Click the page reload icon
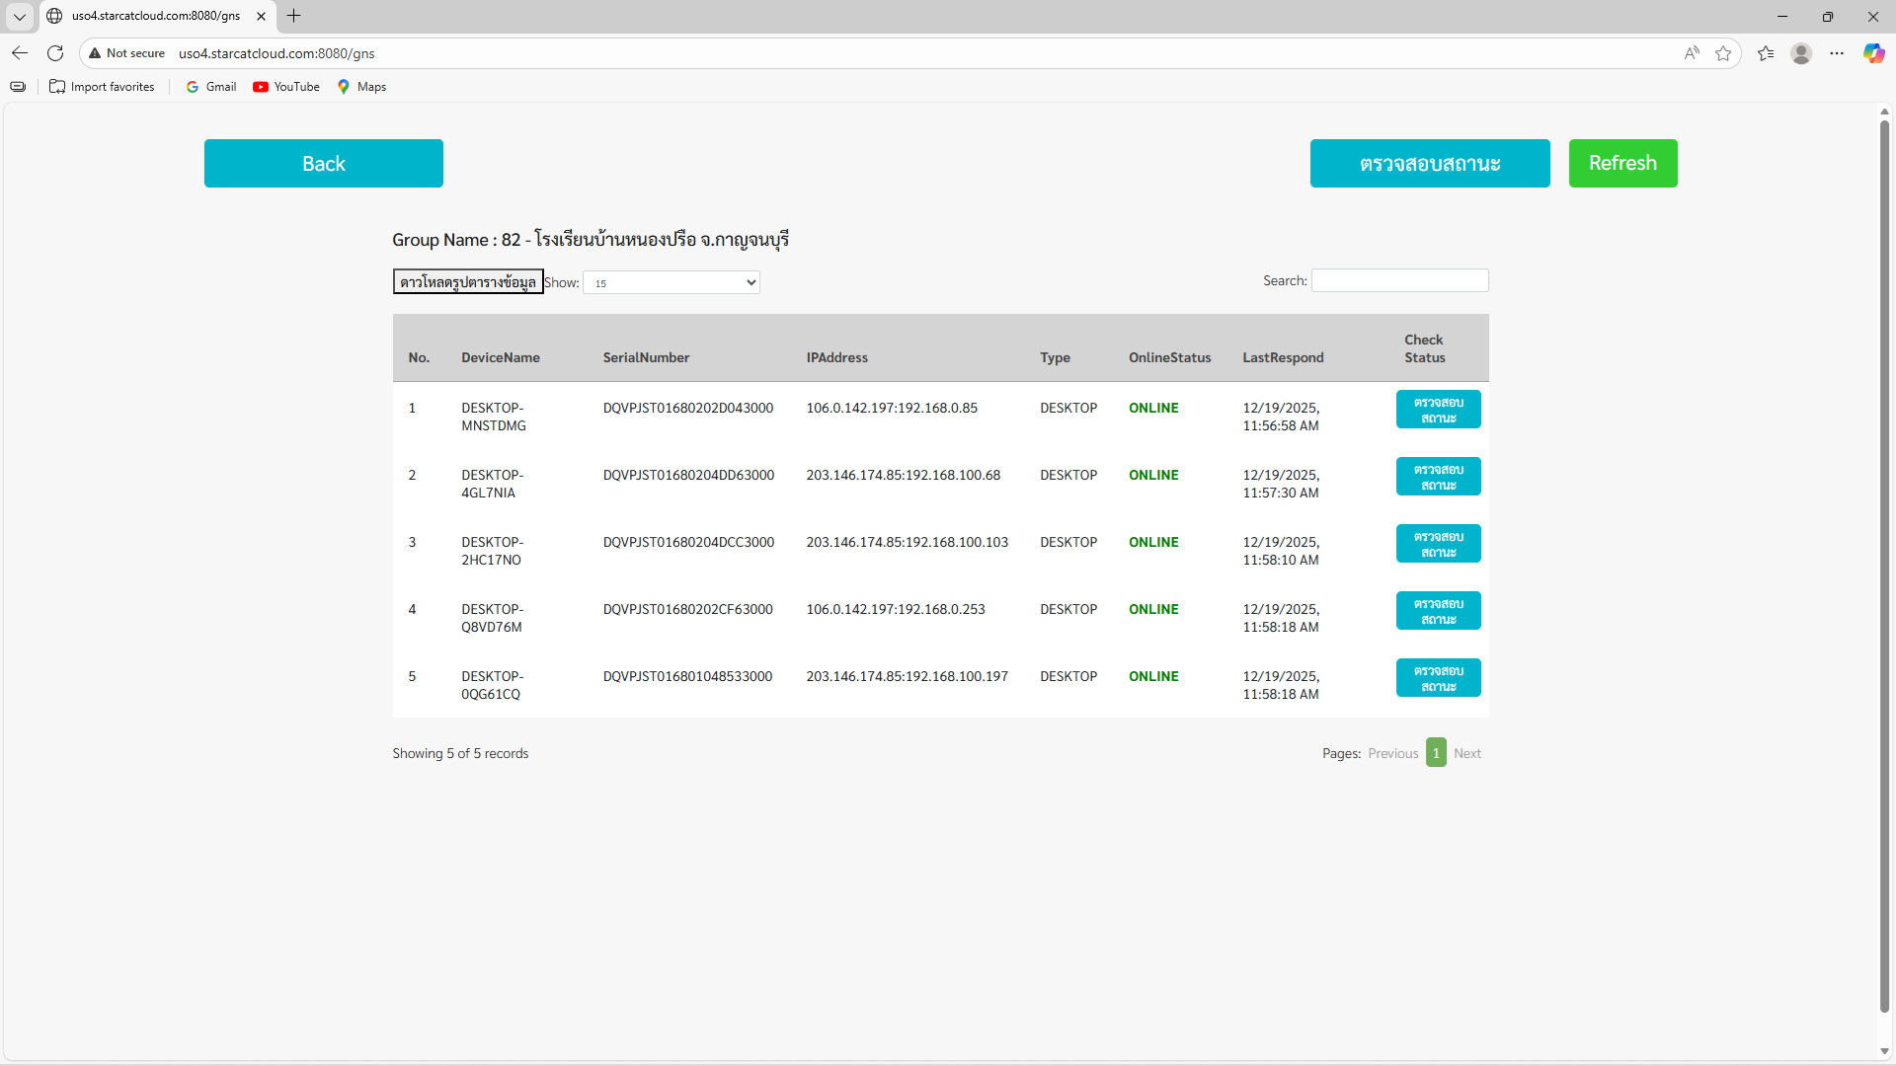The height and width of the screenshot is (1066, 1896). point(55,53)
